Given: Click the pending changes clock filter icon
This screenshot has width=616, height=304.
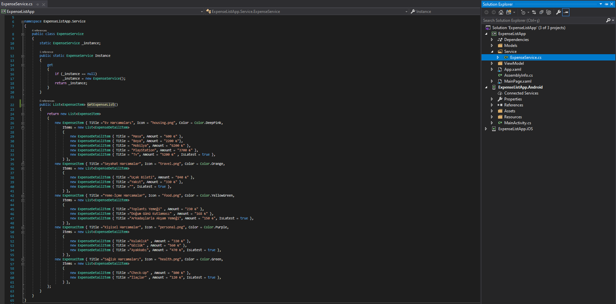Looking at the screenshot, I should coord(523,13).
